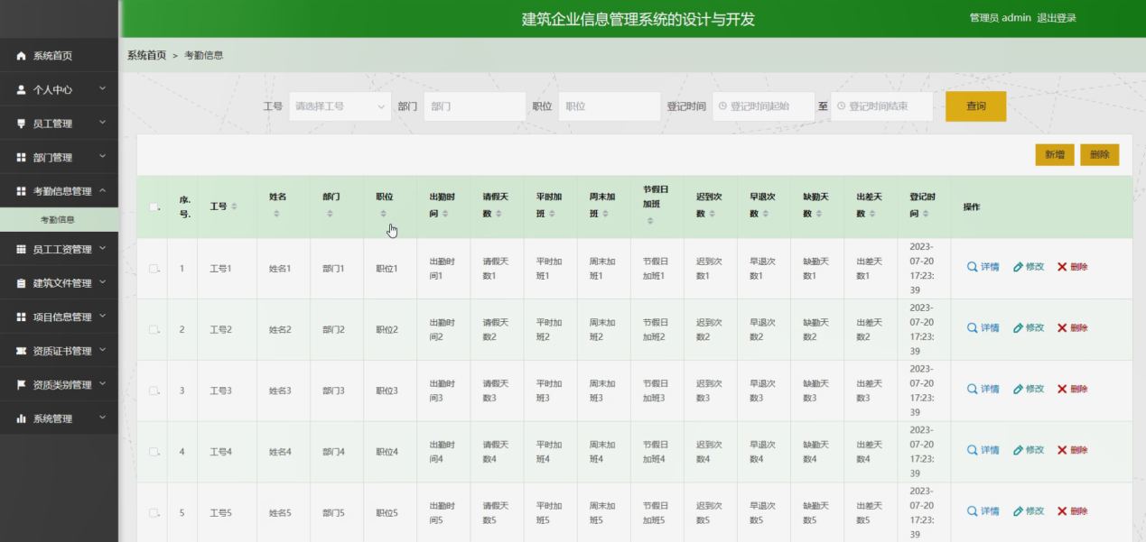Click the flag icon beside 资质类别管理

click(x=21, y=384)
